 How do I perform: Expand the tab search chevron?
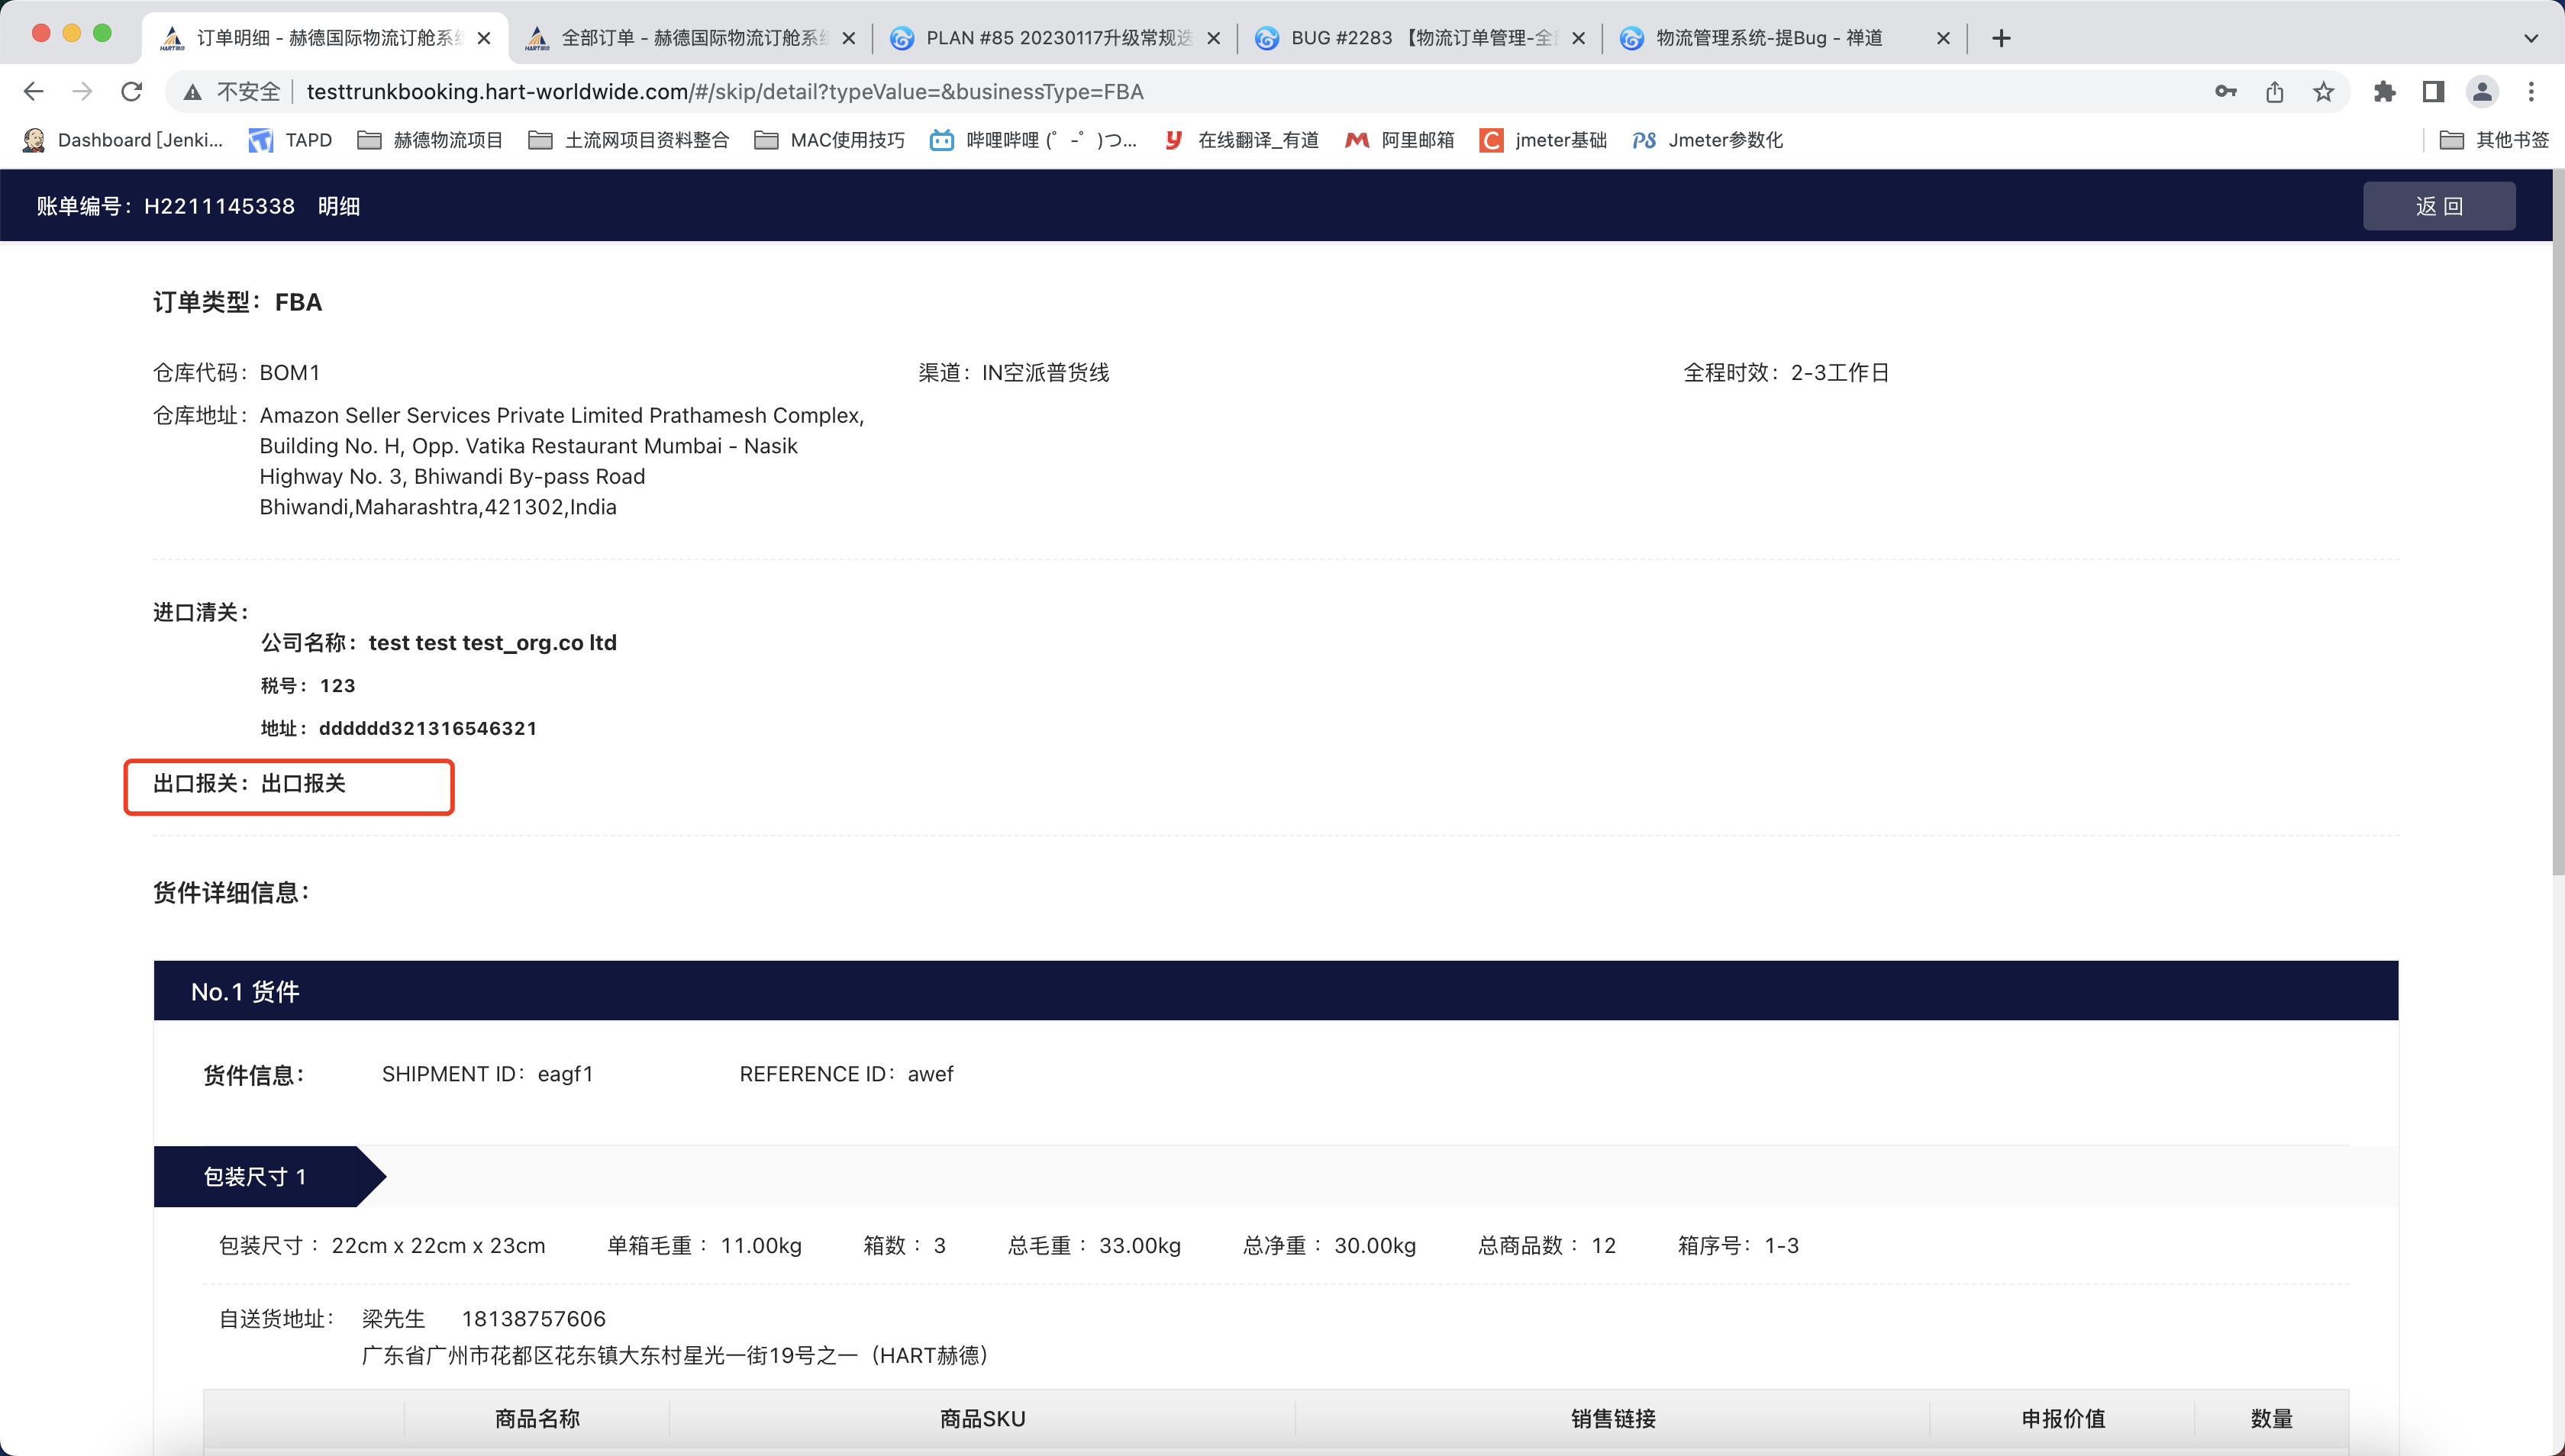coord(2531,38)
